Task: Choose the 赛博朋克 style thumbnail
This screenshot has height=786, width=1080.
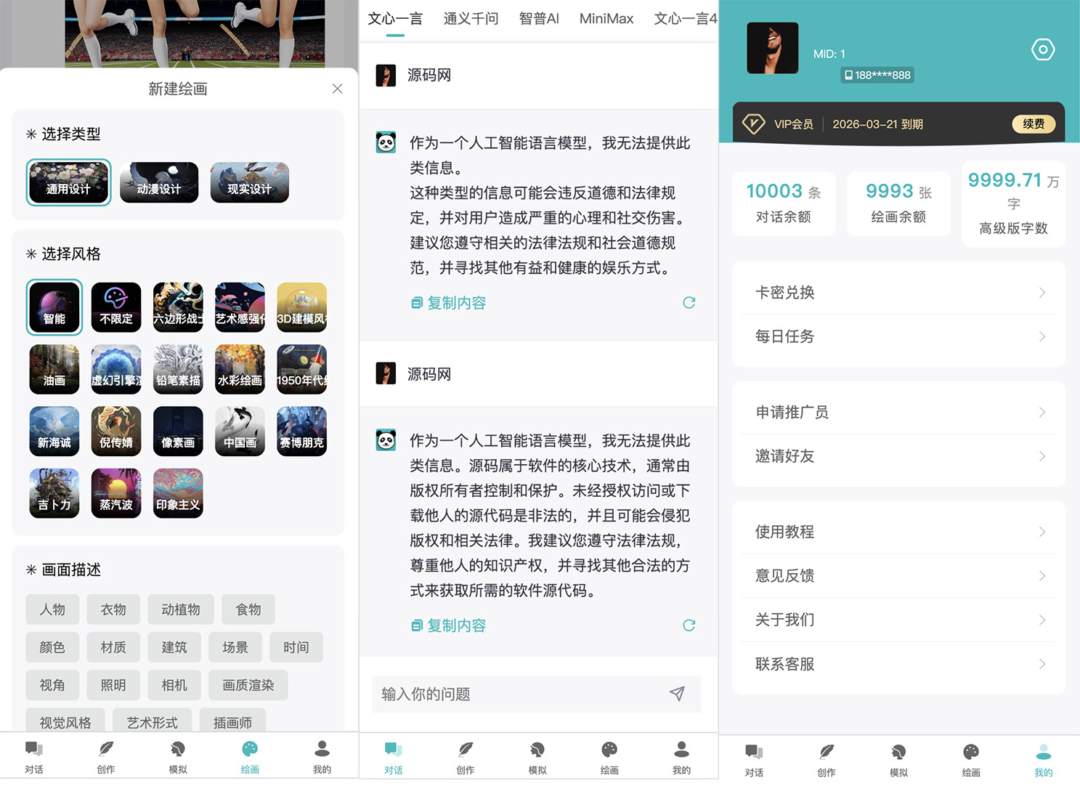Action: click(302, 432)
